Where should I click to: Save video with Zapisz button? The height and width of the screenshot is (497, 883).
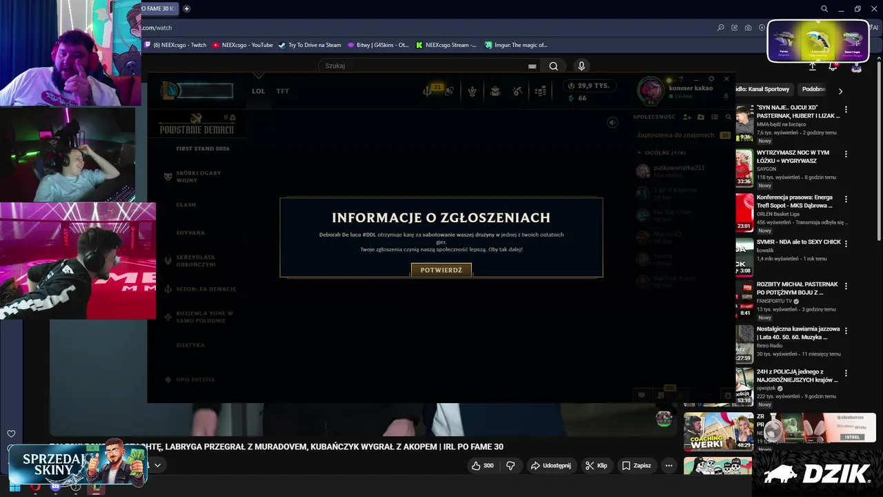click(636, 466)
